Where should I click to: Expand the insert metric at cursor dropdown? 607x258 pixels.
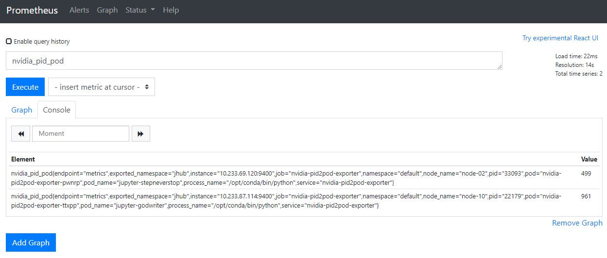coord(101,87)
